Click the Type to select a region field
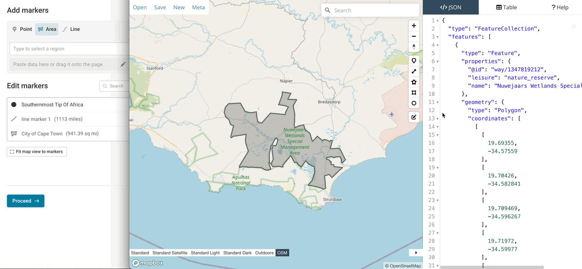 click(x=69, y=49)
